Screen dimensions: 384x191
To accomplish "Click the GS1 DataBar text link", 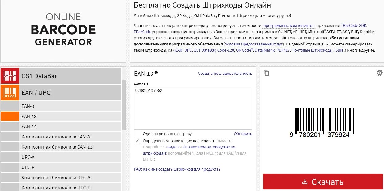I will 204,50.
